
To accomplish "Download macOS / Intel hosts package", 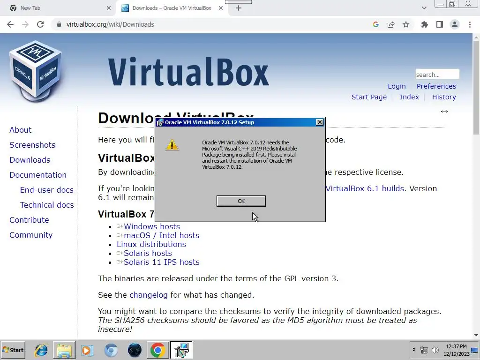I will [161, 235].
